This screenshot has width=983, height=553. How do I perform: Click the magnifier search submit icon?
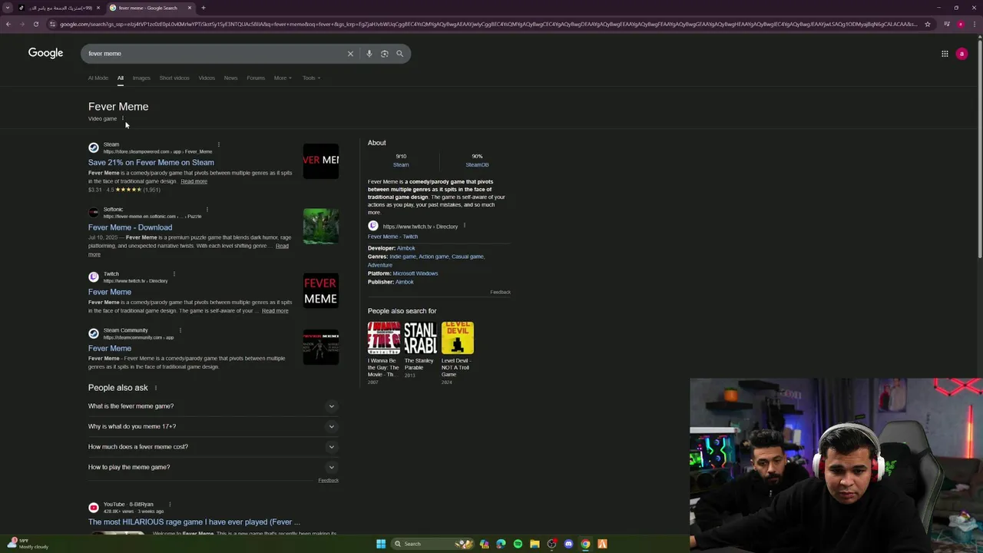click(x=399, y=54)
